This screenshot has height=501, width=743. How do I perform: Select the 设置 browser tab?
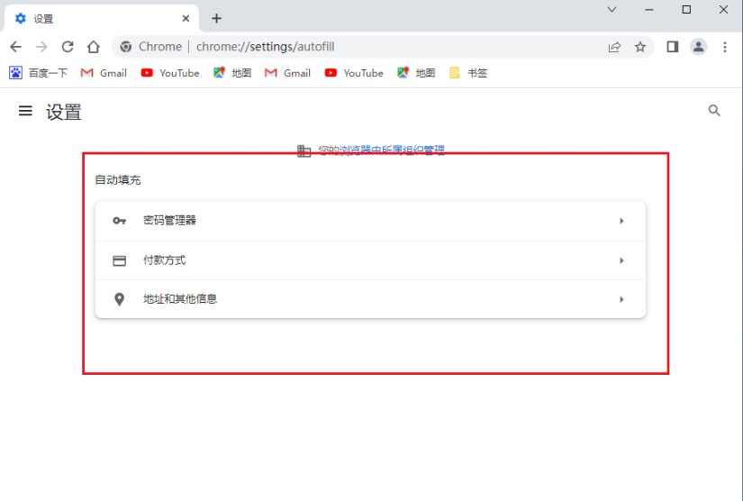102,19
